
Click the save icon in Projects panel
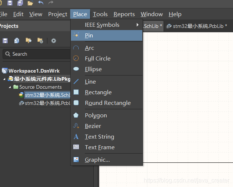pos(5,41)
